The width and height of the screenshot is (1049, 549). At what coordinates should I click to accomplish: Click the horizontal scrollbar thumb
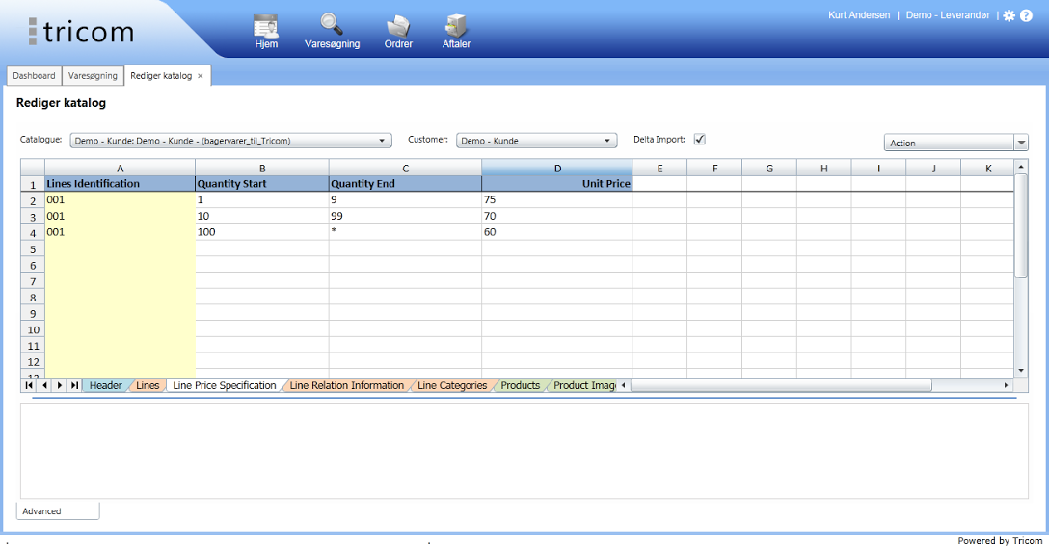tap(781, 385)
